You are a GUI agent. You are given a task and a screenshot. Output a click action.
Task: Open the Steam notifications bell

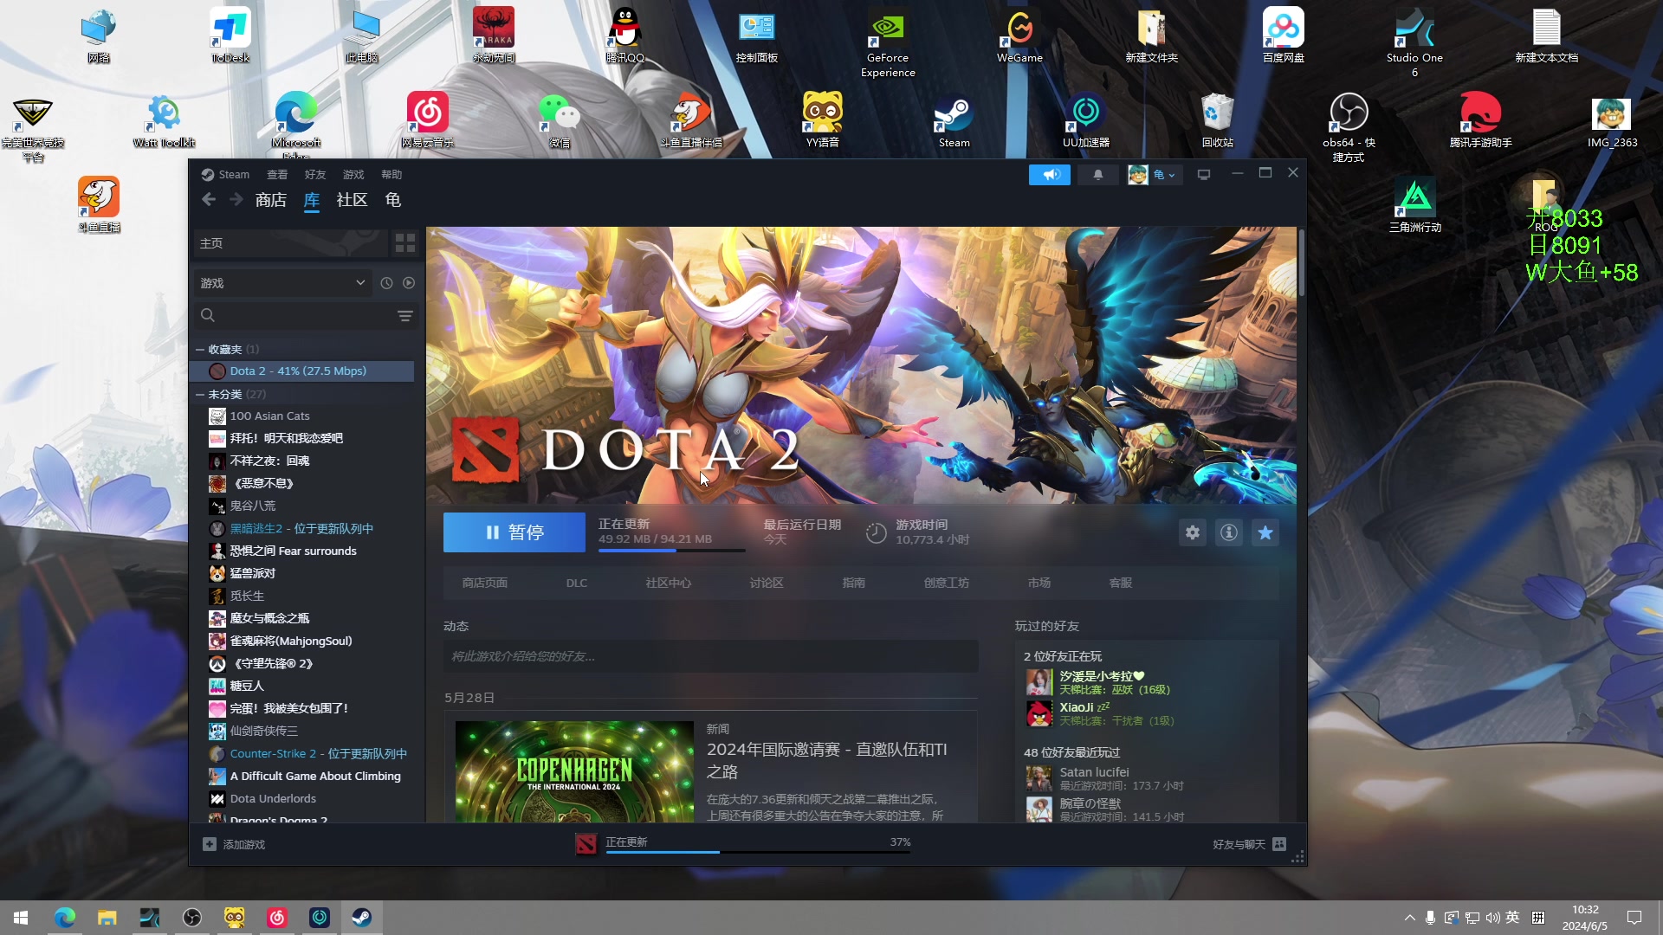point(1098,175)
